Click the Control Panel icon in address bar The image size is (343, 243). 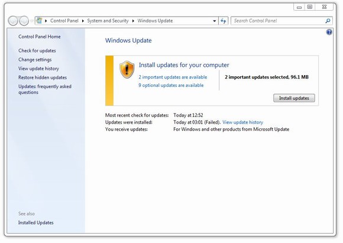(40, 21)
